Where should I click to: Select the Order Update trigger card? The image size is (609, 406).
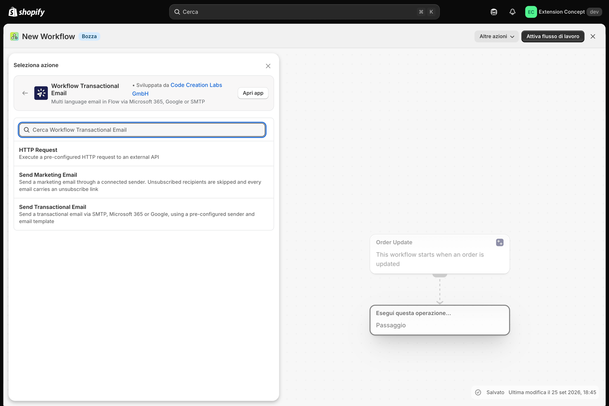point(440,254)
